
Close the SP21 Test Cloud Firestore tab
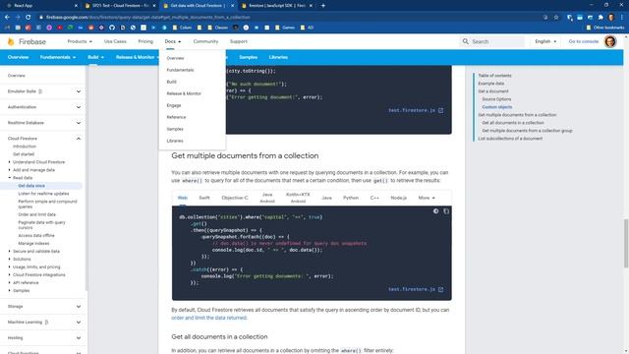click(x=154, y=6)
